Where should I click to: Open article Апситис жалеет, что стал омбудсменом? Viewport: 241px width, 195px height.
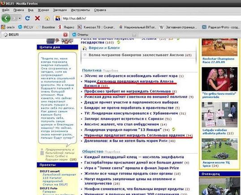click(121, 124)
